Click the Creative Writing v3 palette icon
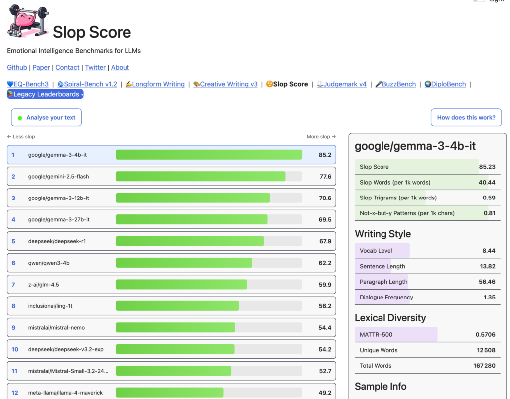Screen dimensions: 510x399 (196, 84)
